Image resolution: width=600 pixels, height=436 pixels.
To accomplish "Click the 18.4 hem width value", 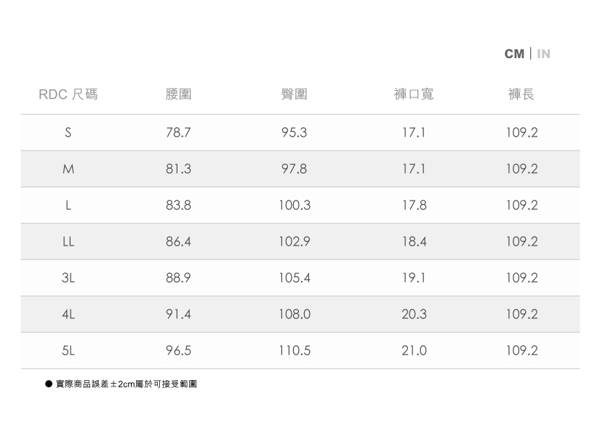I will pos(413,242).
